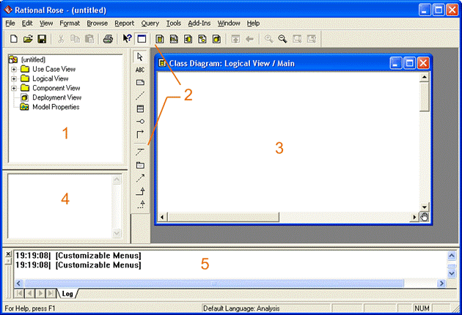Open the File menu

tap(10, 23)
